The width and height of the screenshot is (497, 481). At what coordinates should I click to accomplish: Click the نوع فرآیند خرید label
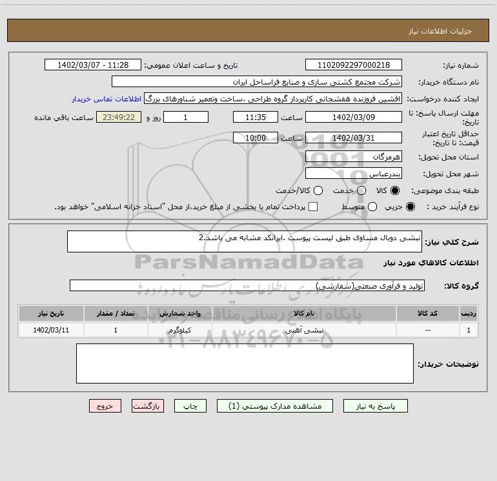tap(452, 207)
